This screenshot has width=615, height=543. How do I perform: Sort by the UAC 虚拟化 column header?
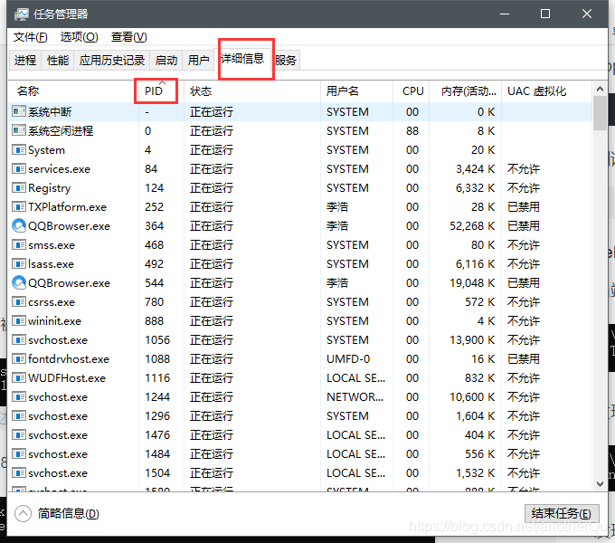tap(546, 91)
